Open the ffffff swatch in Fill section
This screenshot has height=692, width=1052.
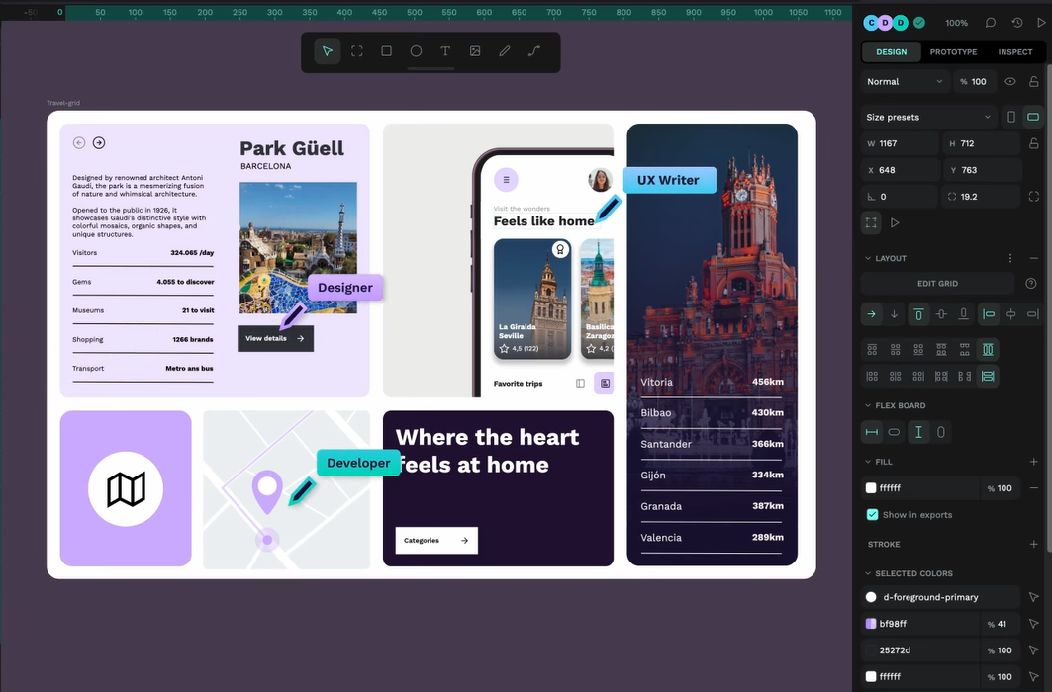(871, 488)
